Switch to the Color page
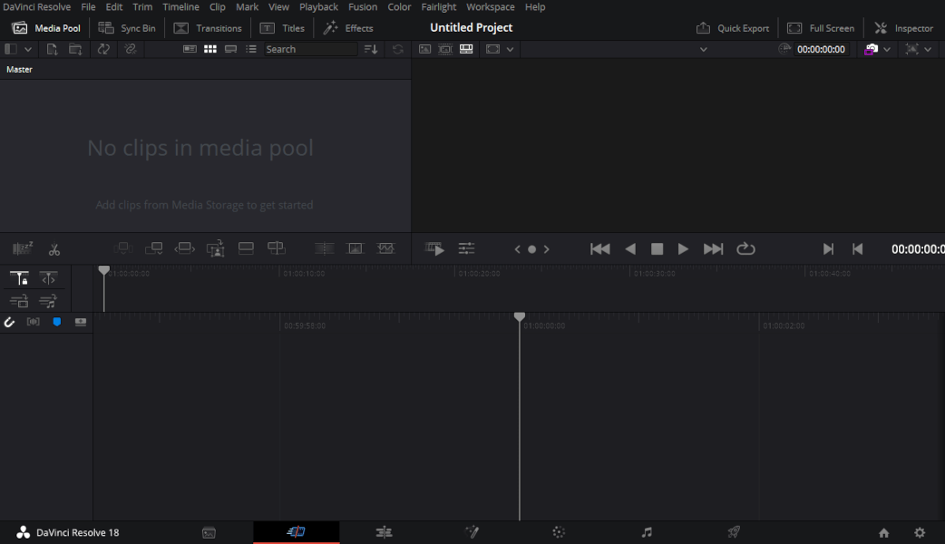Viewport: 945px width, 544px height. 559,532
